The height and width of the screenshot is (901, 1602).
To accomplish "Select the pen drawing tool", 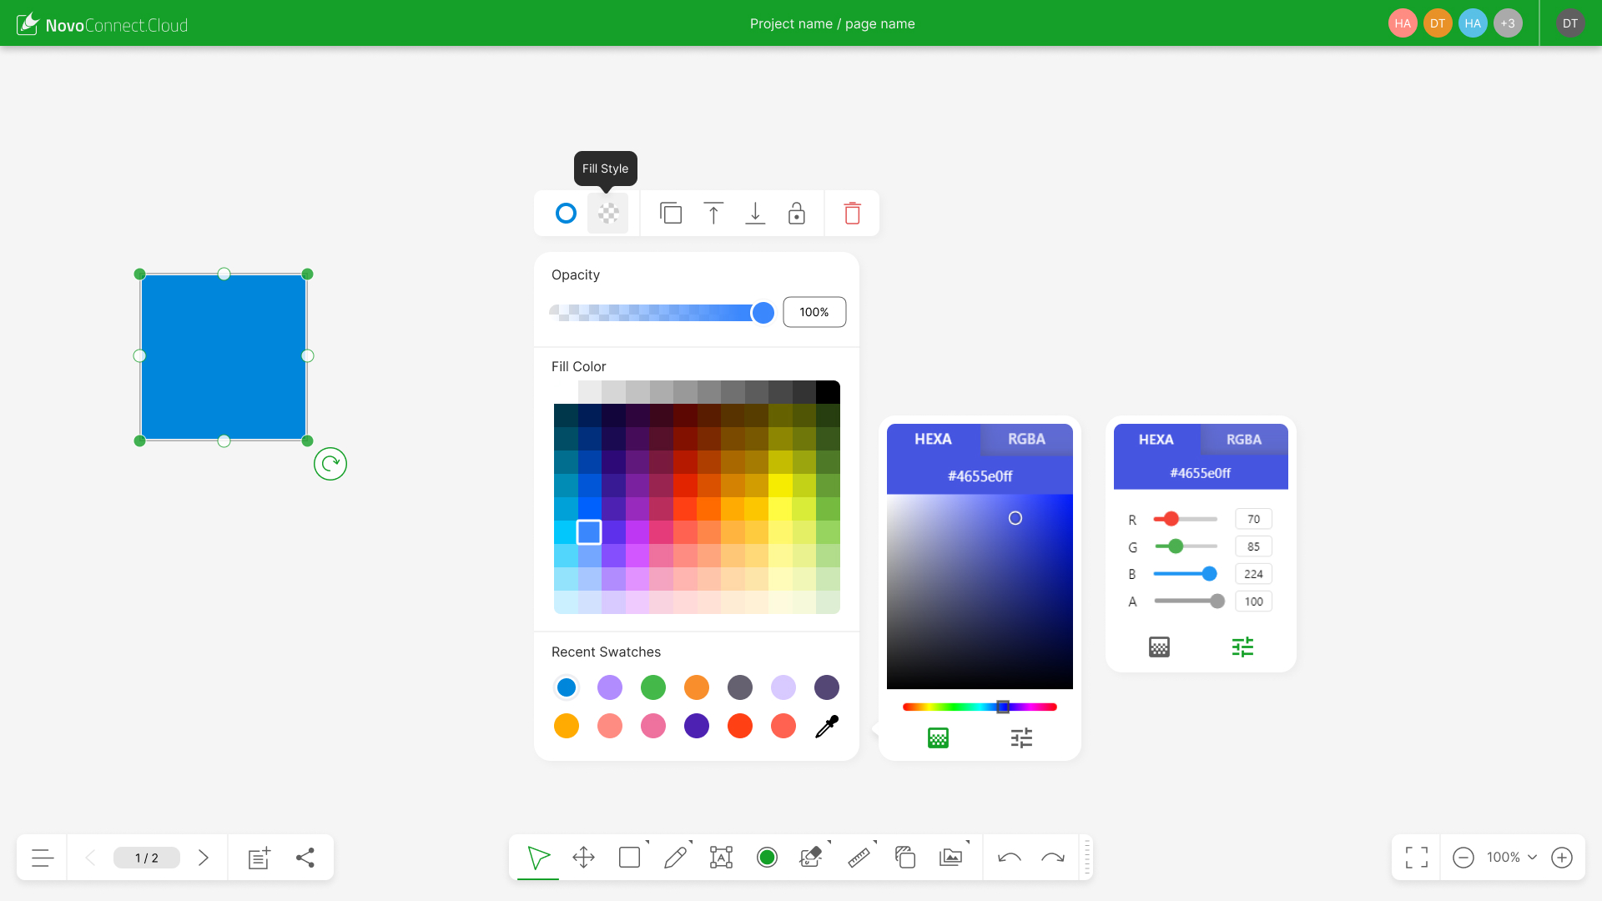I will tap(675, 858).
